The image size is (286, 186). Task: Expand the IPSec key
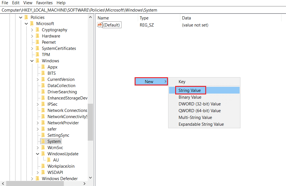38,104
